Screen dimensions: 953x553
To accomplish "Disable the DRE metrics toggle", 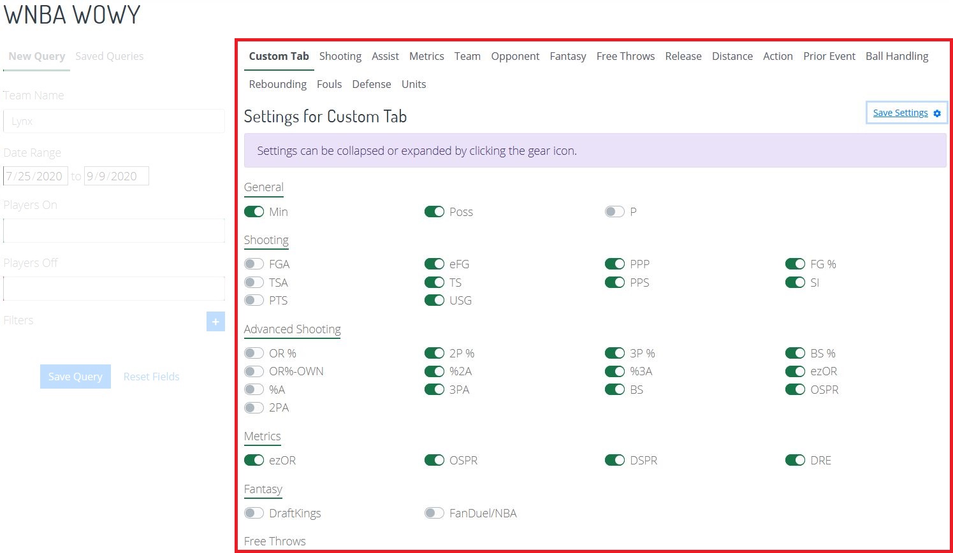I will (796, 459).
